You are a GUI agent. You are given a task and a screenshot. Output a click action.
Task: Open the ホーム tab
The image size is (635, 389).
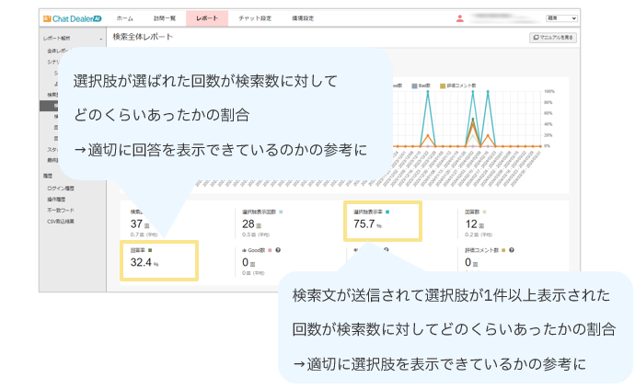pyautogui.click(x=124, y=18)
